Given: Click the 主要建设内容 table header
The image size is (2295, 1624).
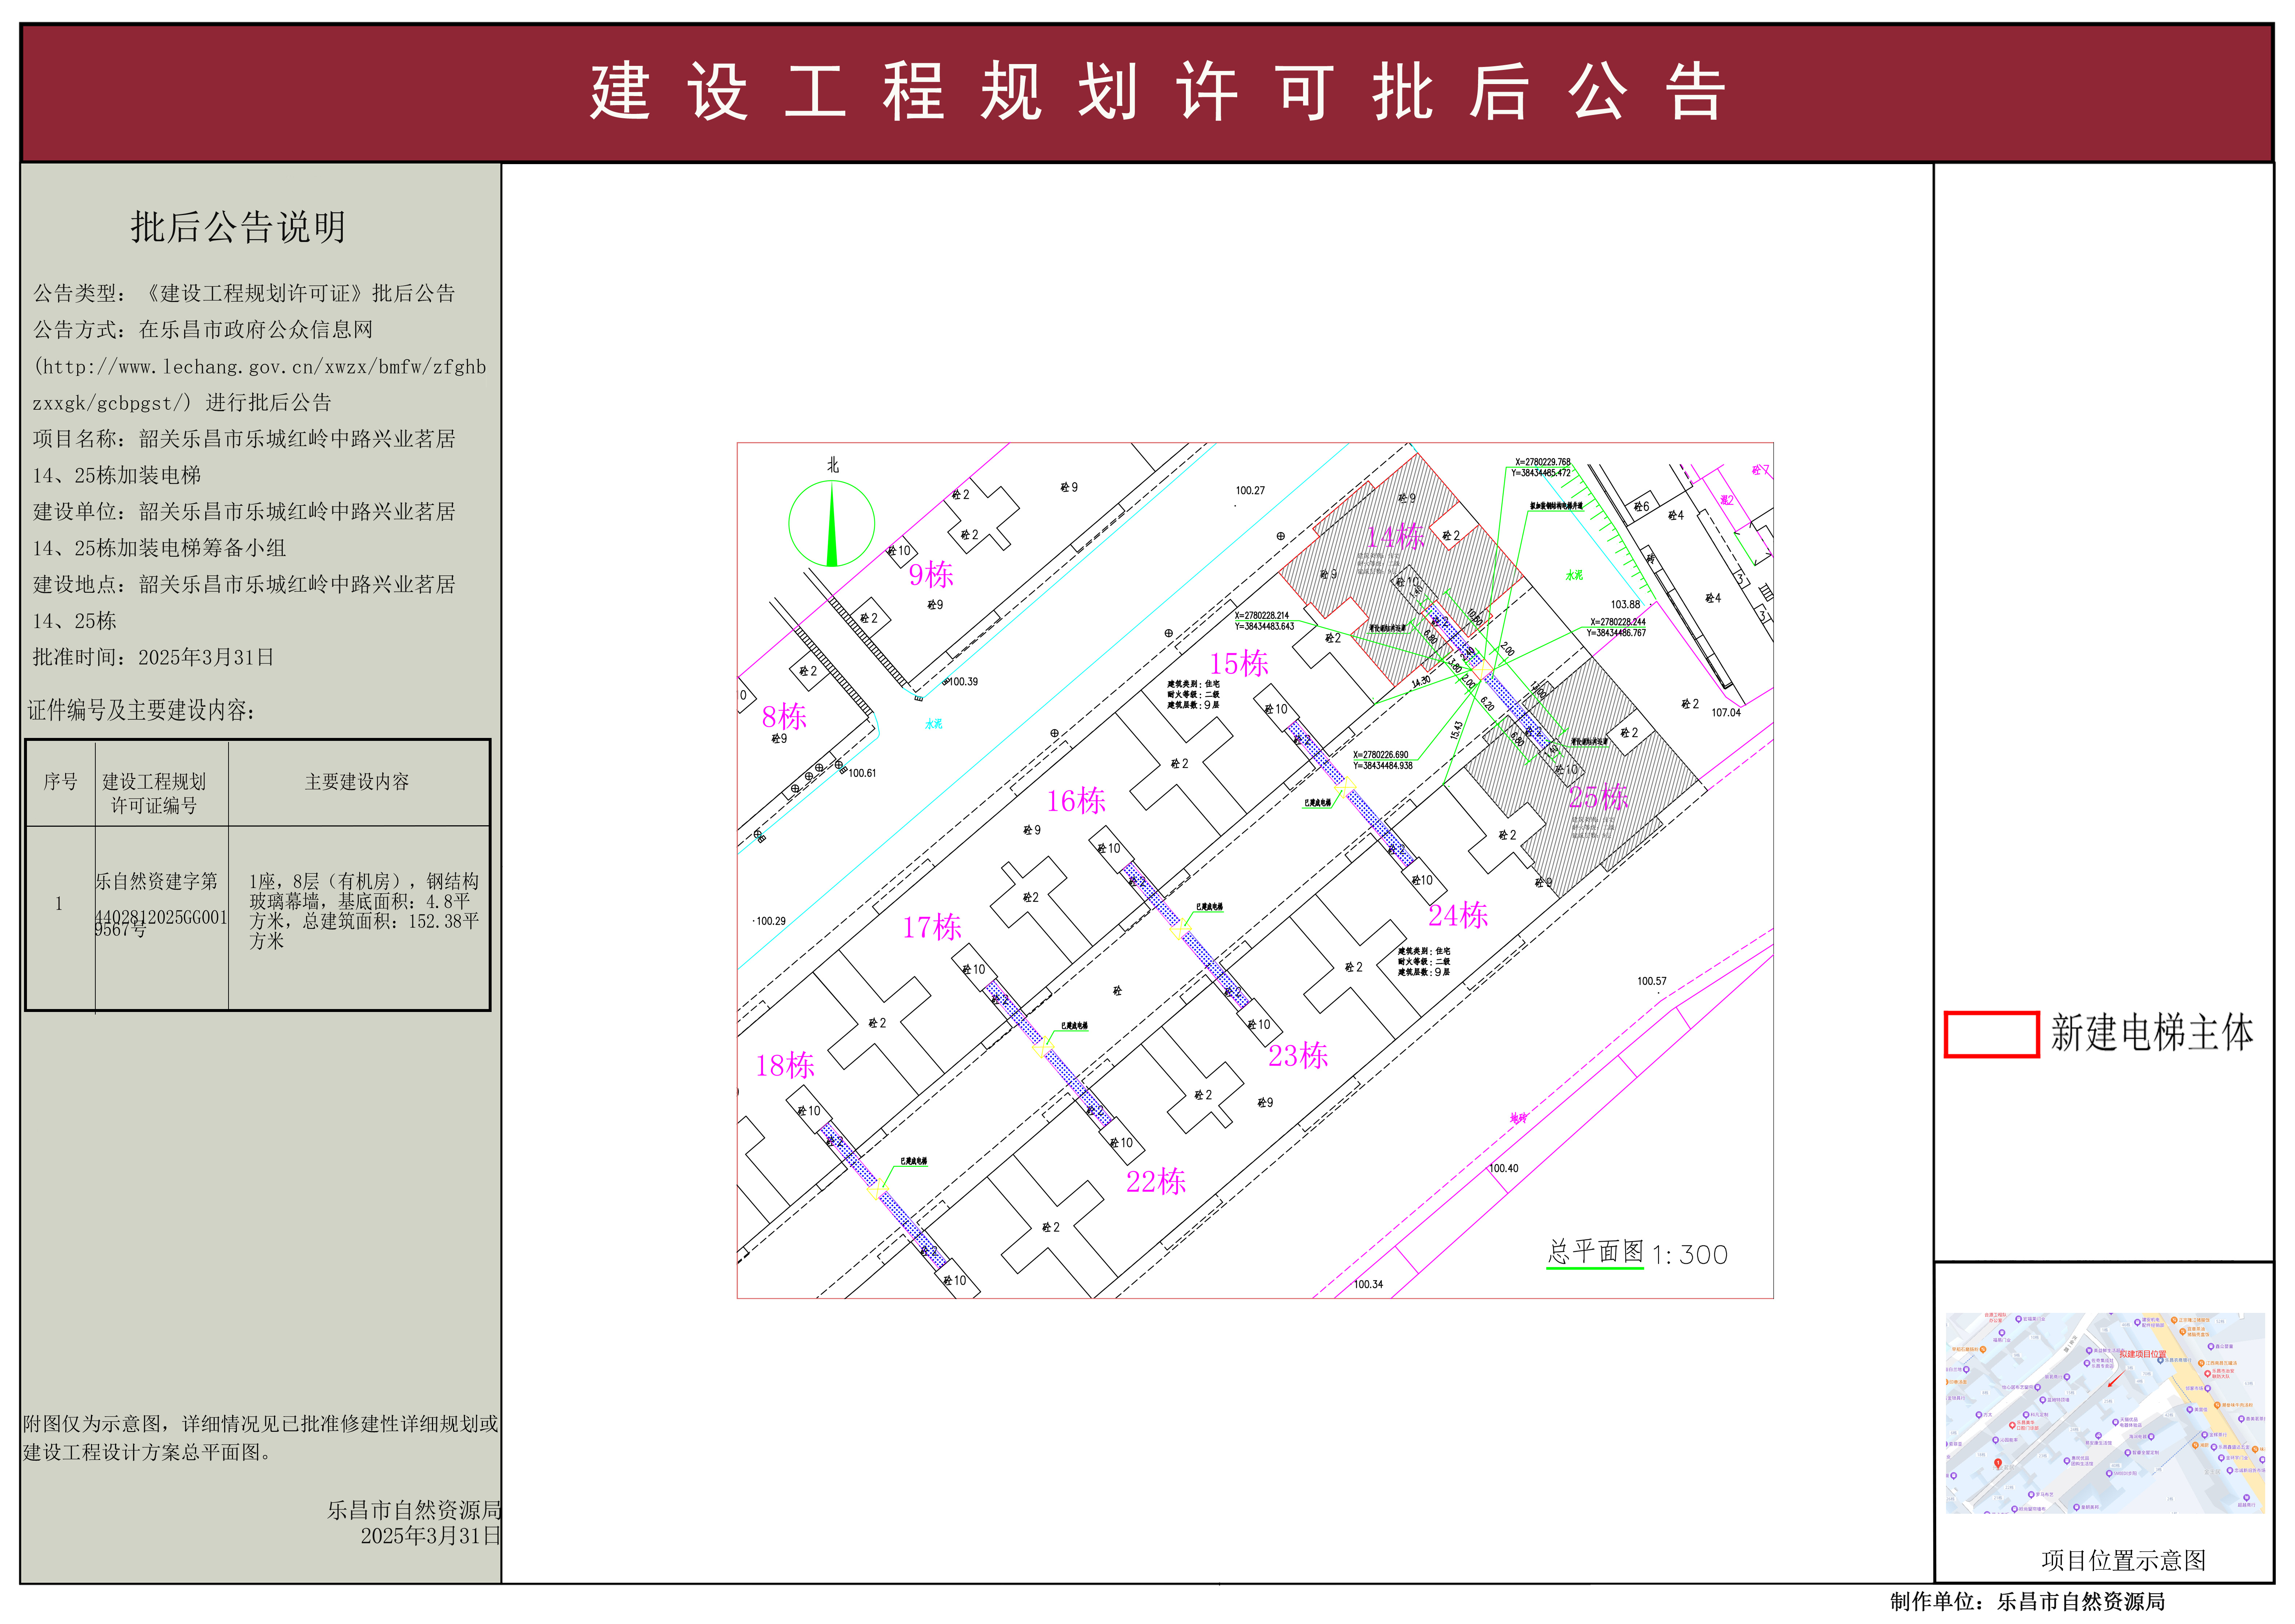Looking at the screenshot, I should point(357,782).
